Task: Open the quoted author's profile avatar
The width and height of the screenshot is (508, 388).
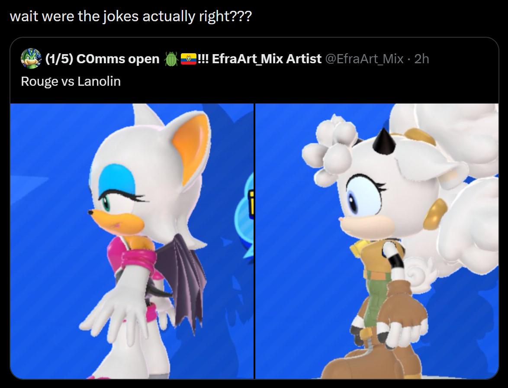Action: 31,58
